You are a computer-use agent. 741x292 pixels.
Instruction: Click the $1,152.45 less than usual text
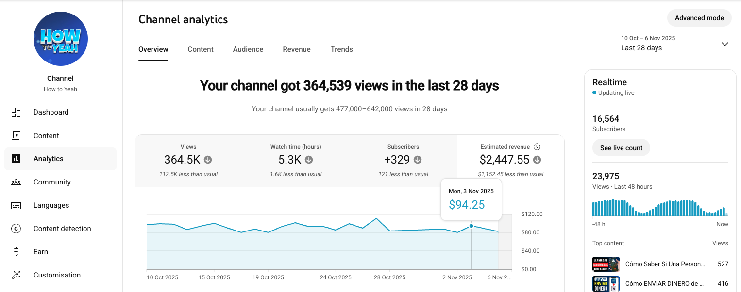click(511, 174)
